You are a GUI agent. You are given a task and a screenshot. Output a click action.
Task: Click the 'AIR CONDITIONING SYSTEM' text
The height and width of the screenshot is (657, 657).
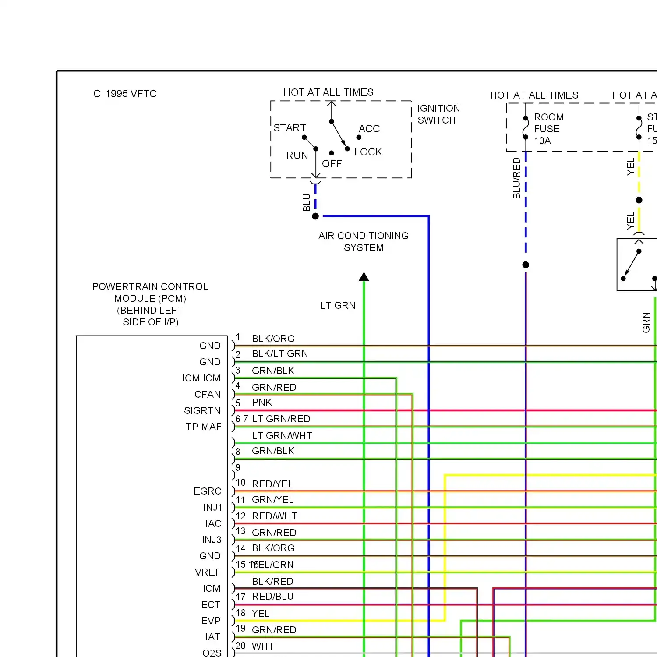click(364, 242)
